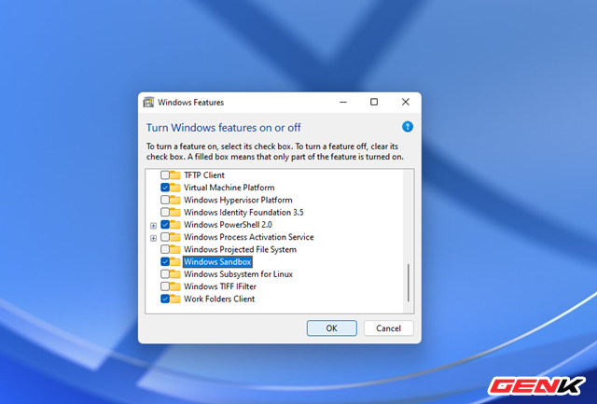The image size is (597, 404).
Task: Uncheck Windows PowerShell 2.0
Action: pos(165,225)
